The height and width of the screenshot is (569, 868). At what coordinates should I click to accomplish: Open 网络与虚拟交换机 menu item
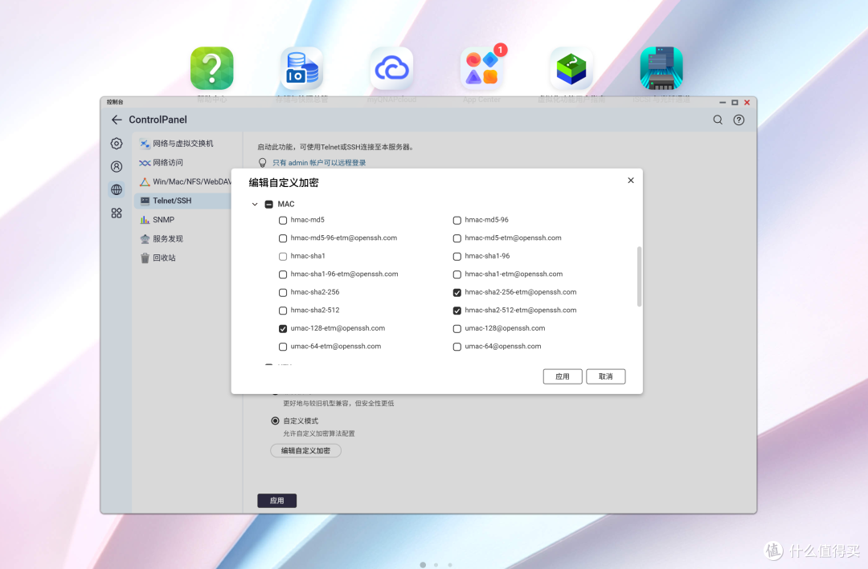click(182, 144)
